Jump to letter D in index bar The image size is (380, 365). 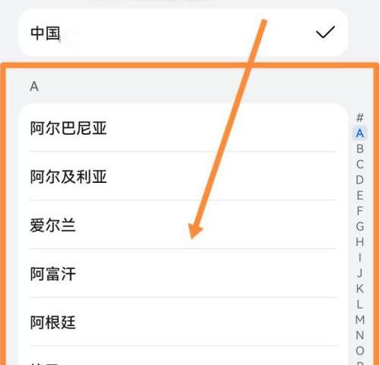coord(359,180)
